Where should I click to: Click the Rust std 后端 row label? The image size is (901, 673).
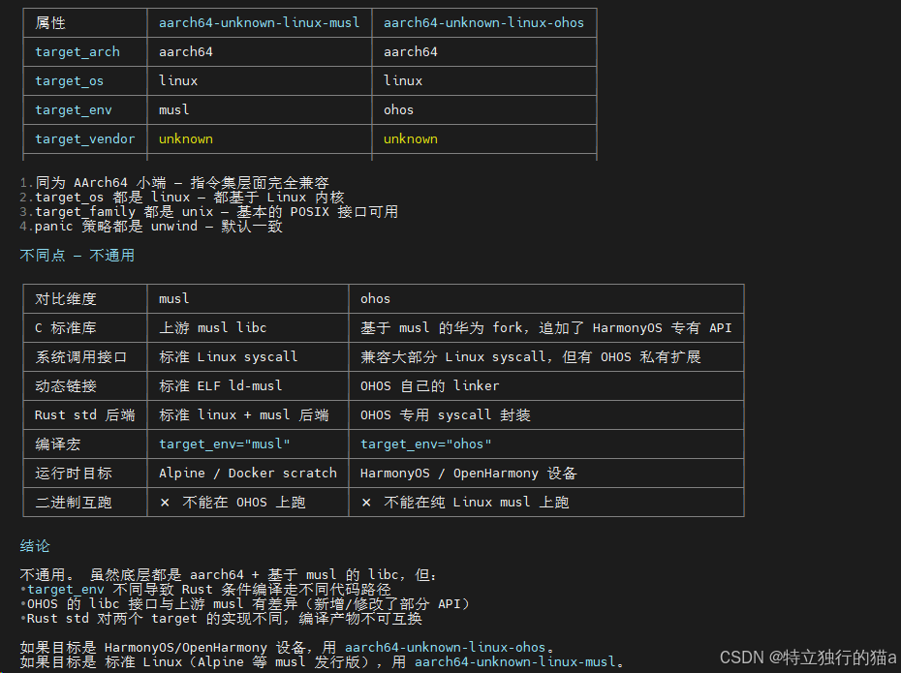[85, 415]
